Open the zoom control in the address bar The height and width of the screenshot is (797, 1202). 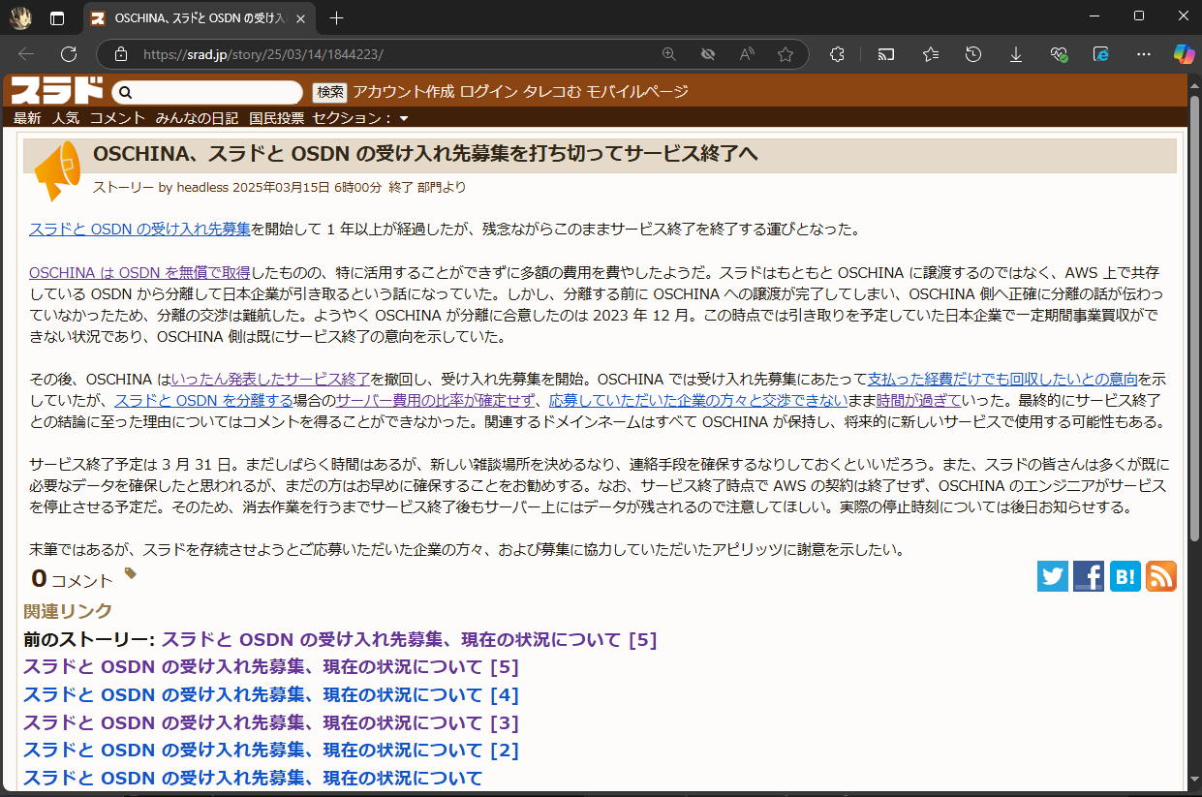click(x=669, y=54)
